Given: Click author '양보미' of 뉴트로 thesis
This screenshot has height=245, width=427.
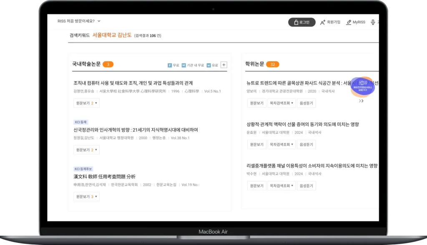Looking at the screenshot, I should click(251, 91).
